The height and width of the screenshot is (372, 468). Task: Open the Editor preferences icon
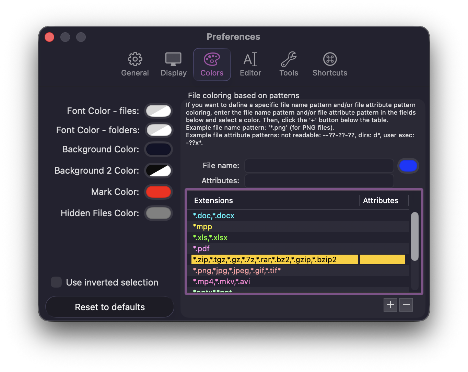pos(250,64)
